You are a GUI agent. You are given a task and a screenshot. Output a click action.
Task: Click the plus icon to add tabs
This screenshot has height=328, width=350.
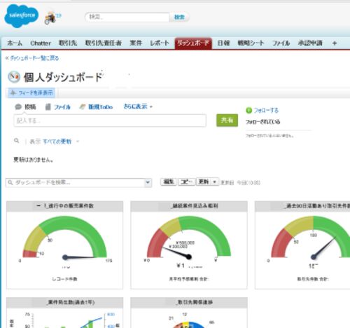point(335,43)
